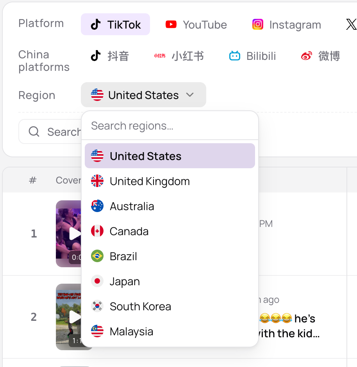Select Canada in region list
This screenshot has height=367, width=357.
(170, 231)
